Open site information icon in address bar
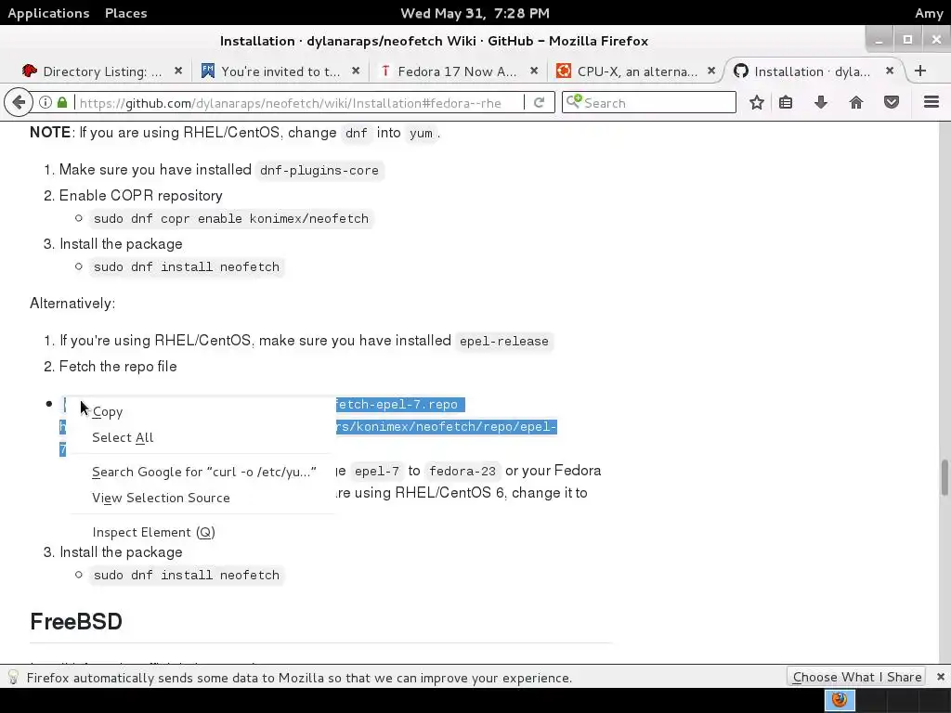This screenshot has height=713, width=951. coord(46,102)
